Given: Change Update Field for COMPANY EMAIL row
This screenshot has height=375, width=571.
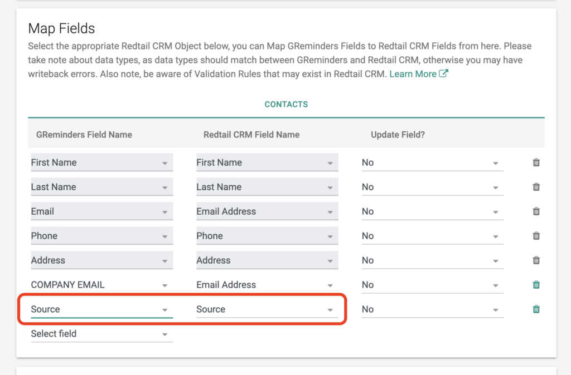Looking at the screenshot, I should [x=432, y=284].
